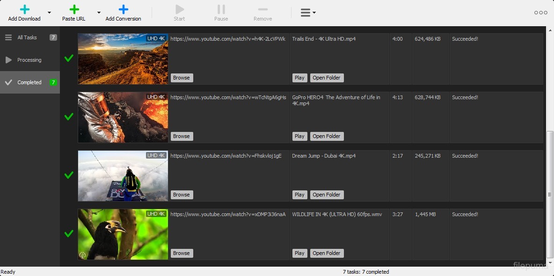Click green checkmark beside WILDLIFE IN 4K video

69,233
